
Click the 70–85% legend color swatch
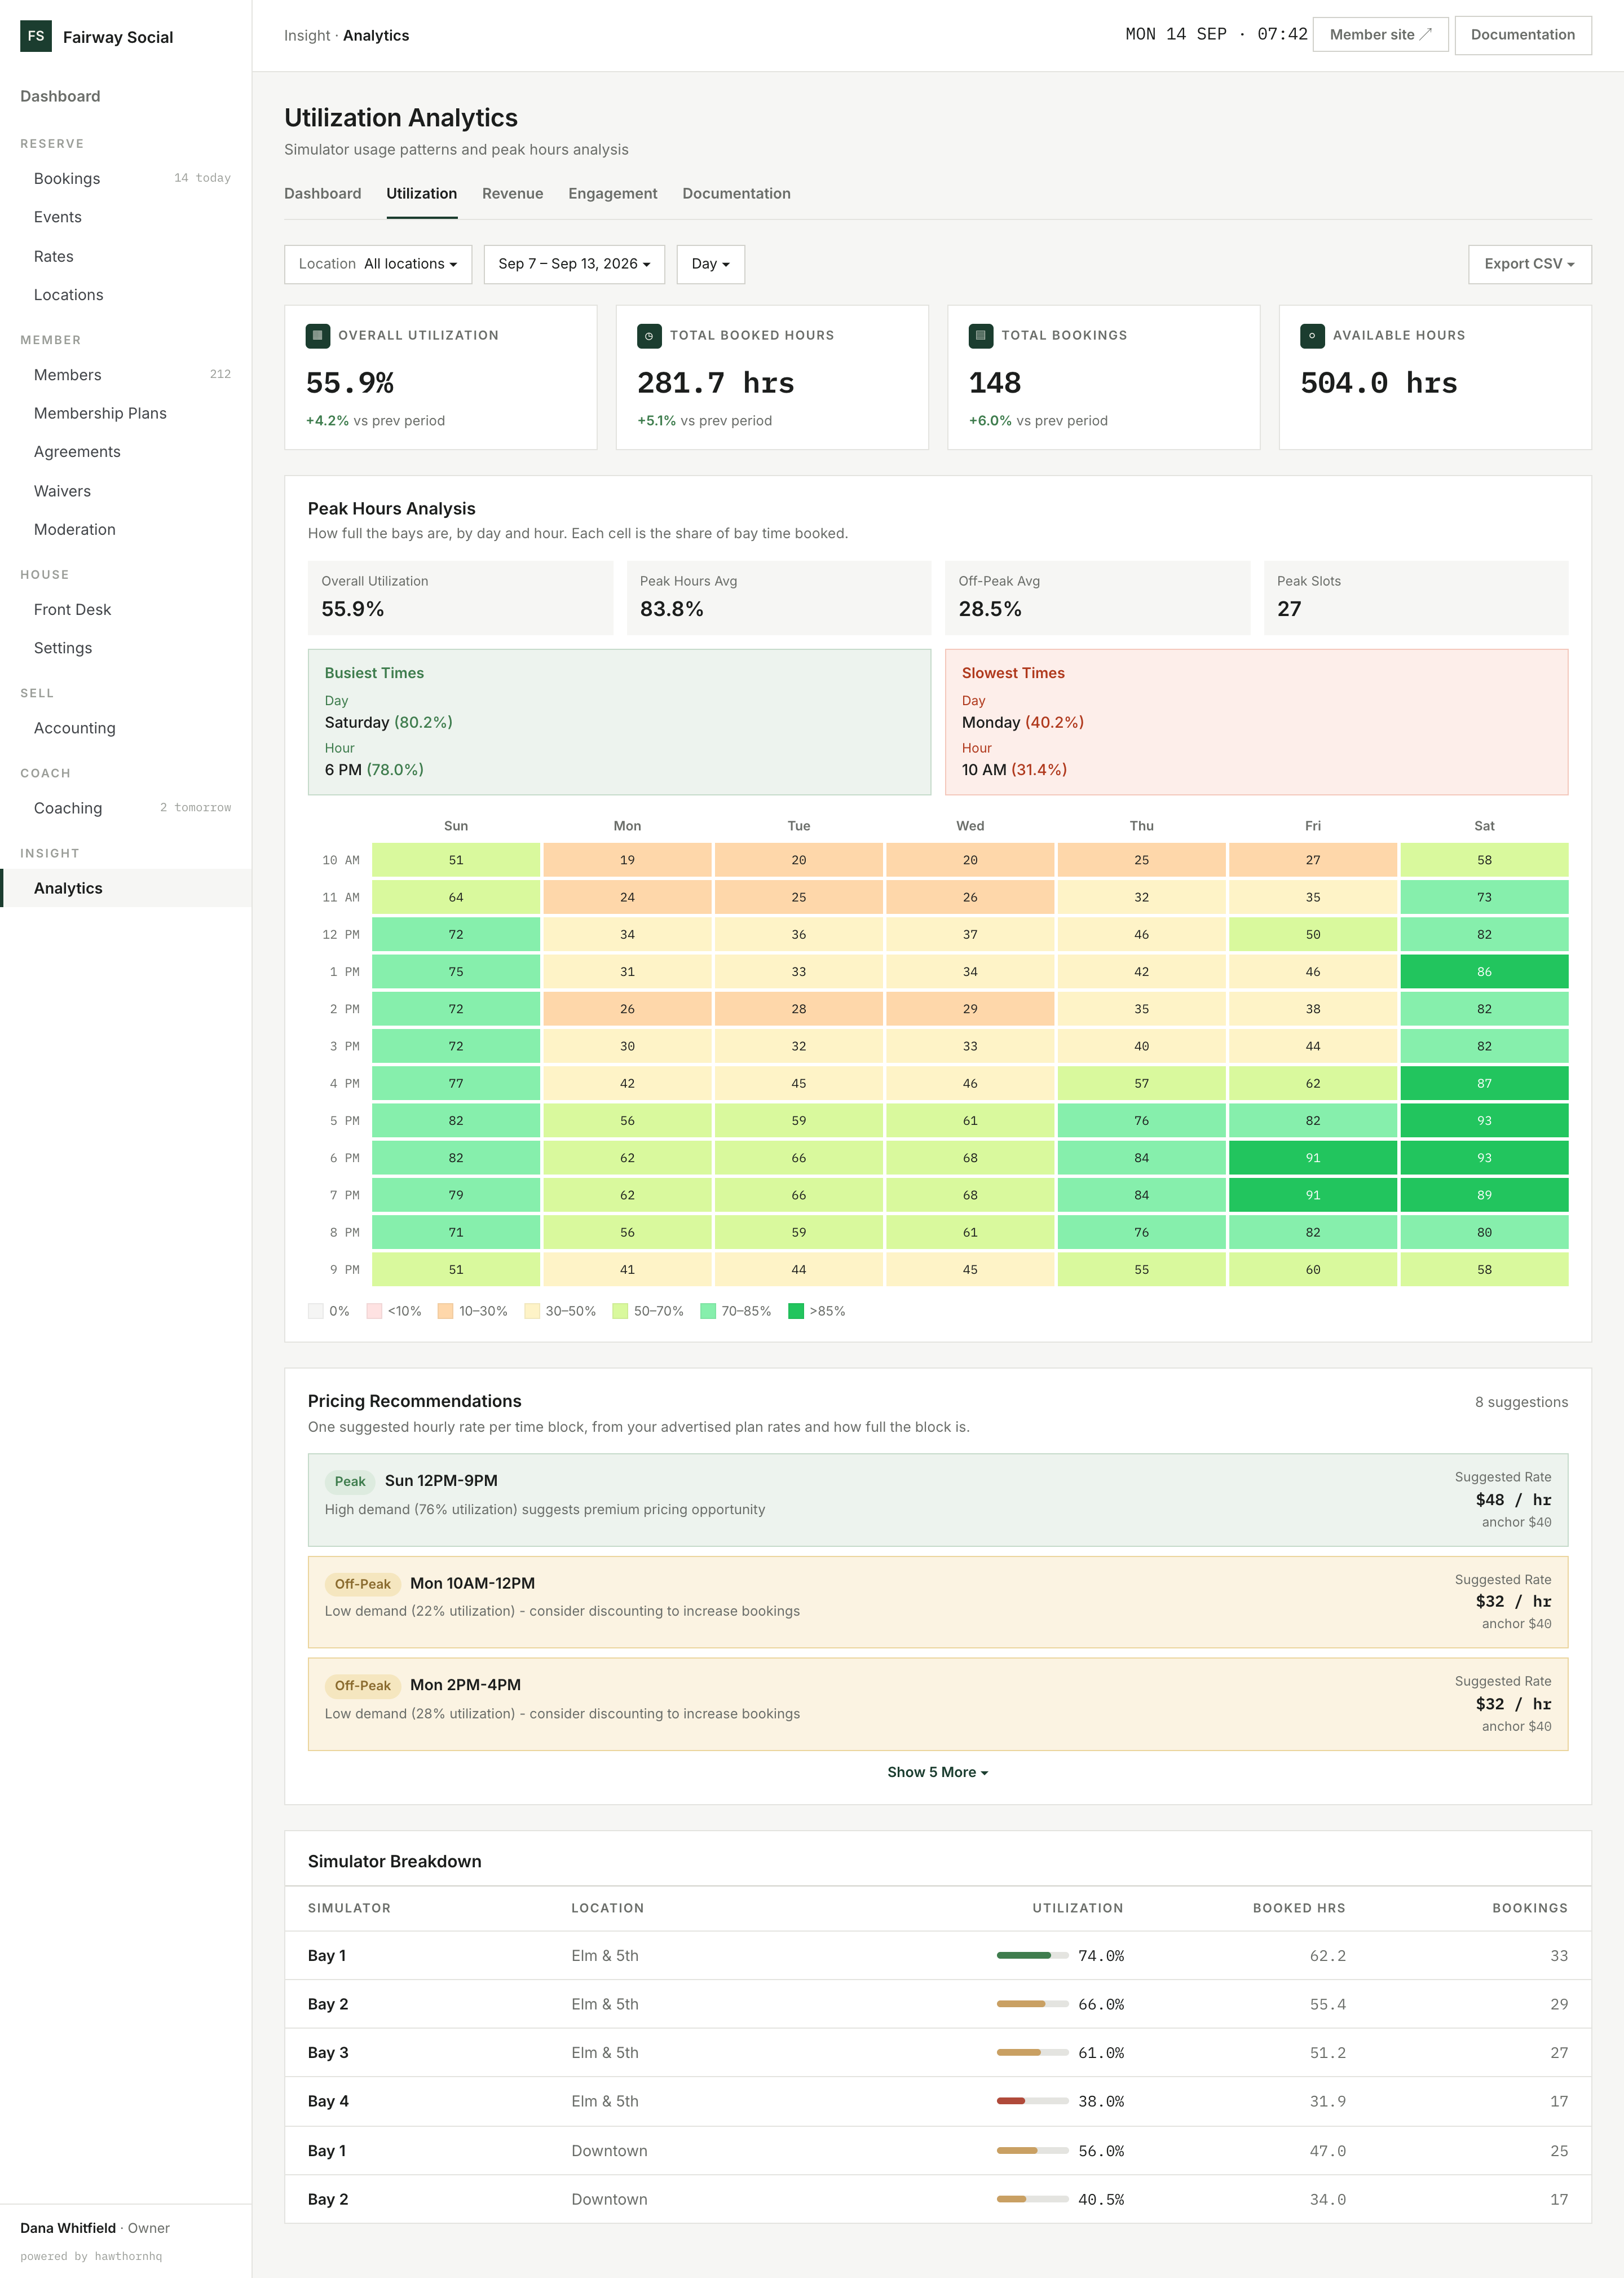(708, 1310)
